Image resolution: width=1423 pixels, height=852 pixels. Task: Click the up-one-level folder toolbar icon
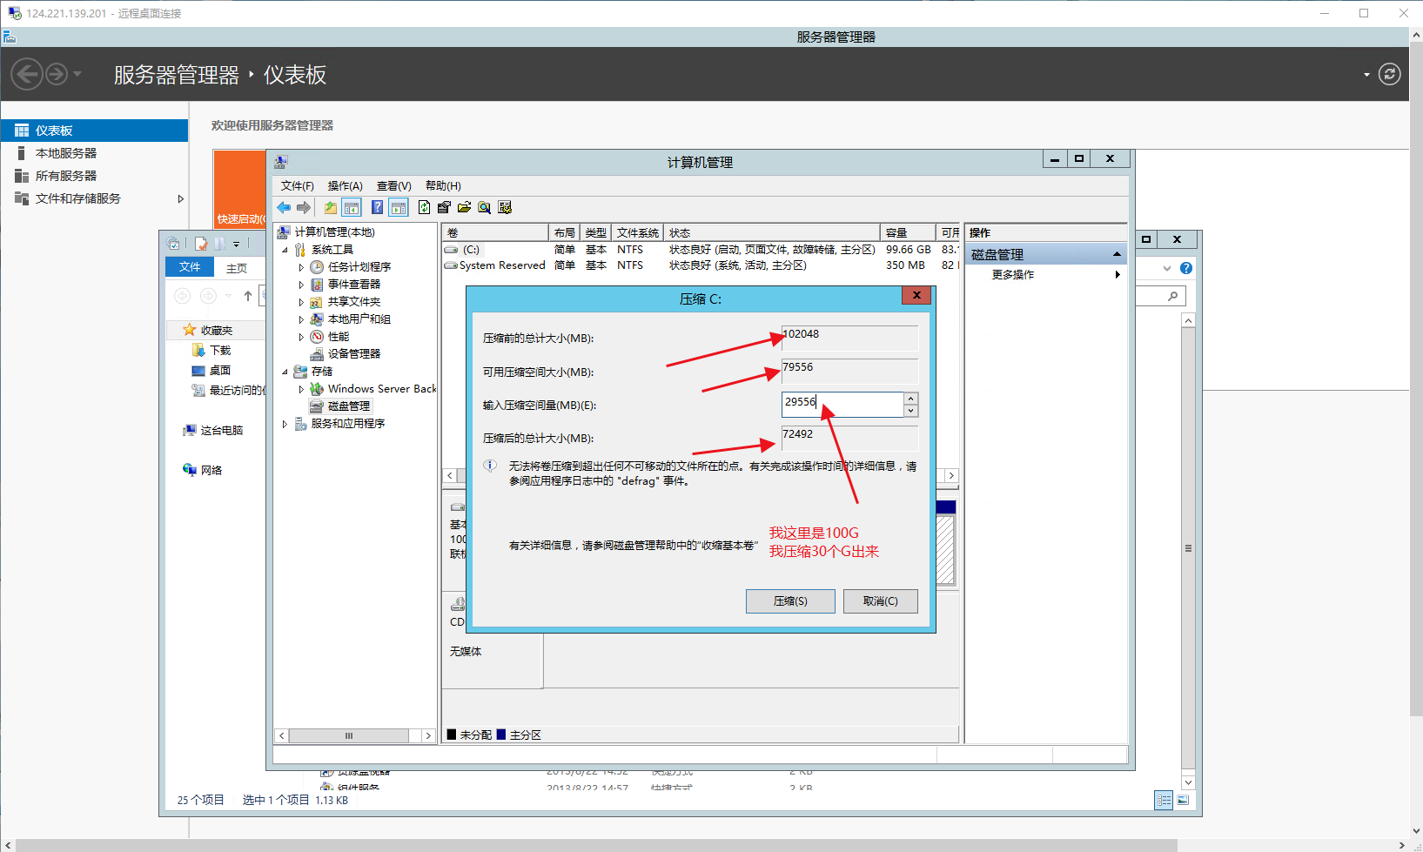coord(331,208)
